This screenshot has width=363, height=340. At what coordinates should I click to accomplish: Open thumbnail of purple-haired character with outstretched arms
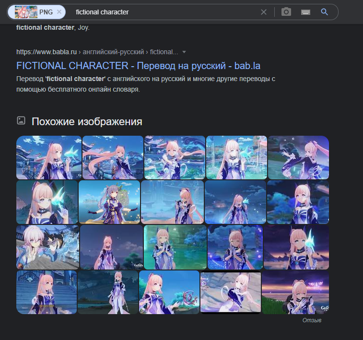(x=109, y=202)
